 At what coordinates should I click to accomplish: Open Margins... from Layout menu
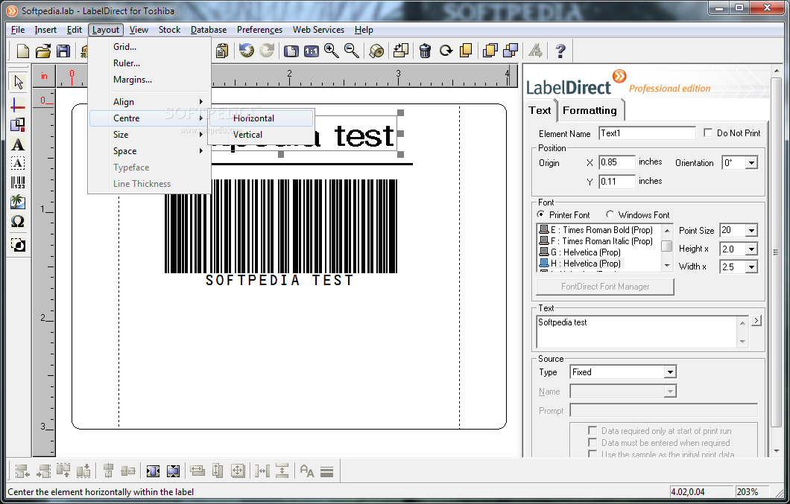coord(150,80)
